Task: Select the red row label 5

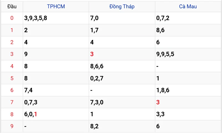Action: pos(12,78)
